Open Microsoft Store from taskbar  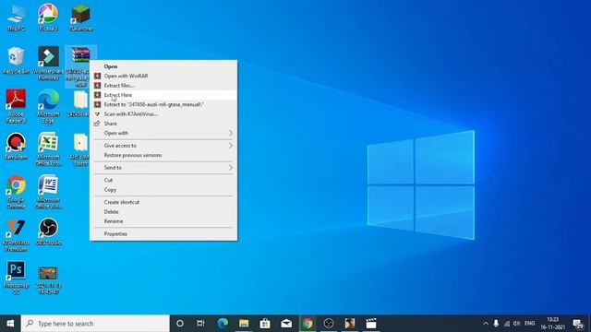coord(265,324)
